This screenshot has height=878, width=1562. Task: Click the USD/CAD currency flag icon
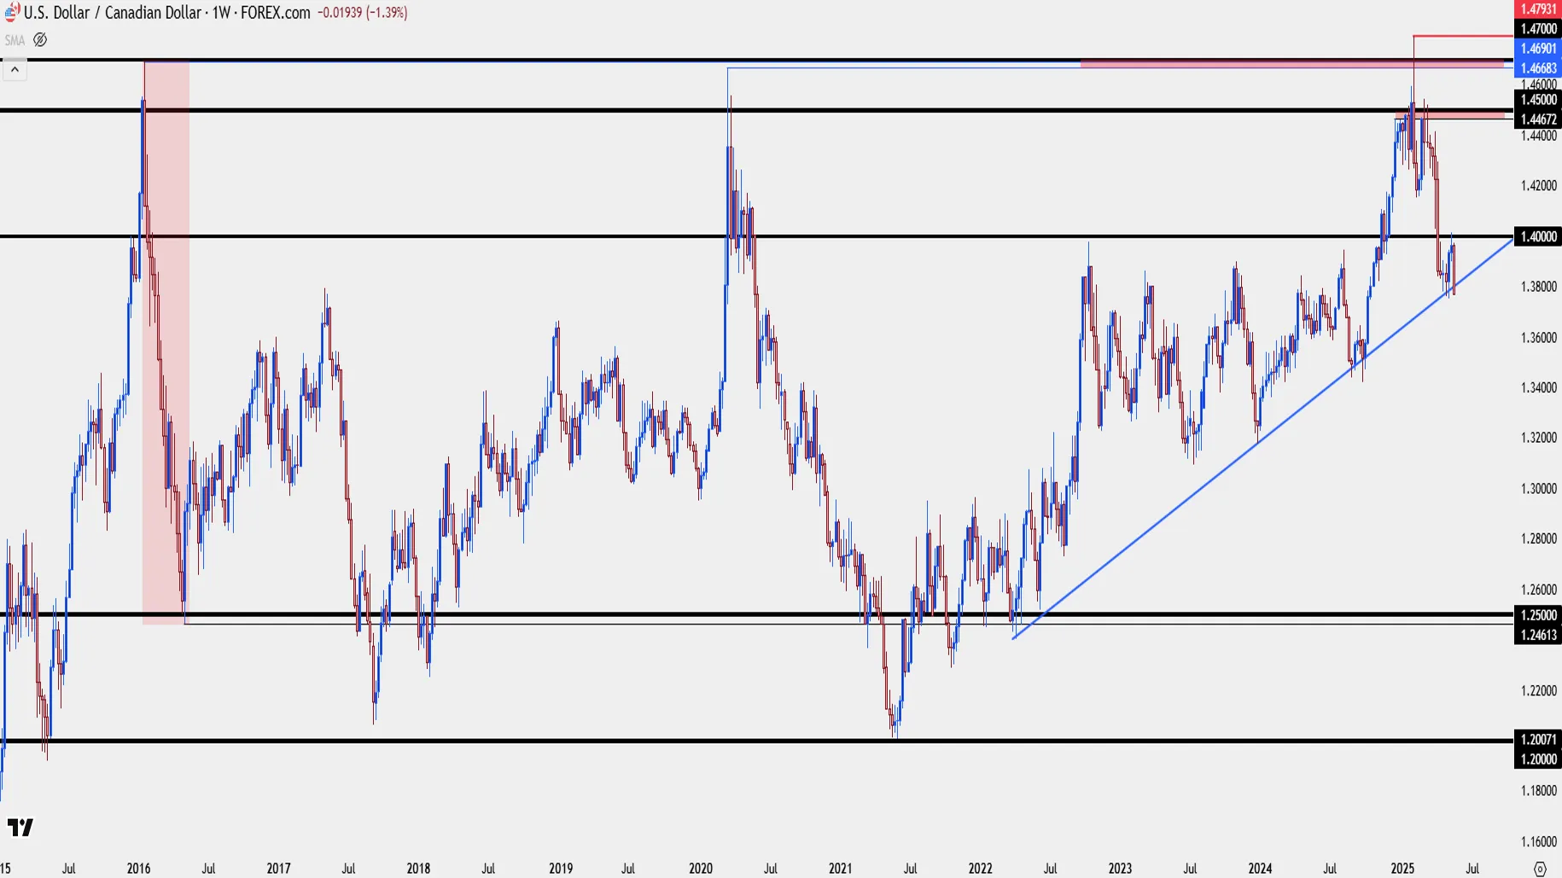tap(11, 13)
